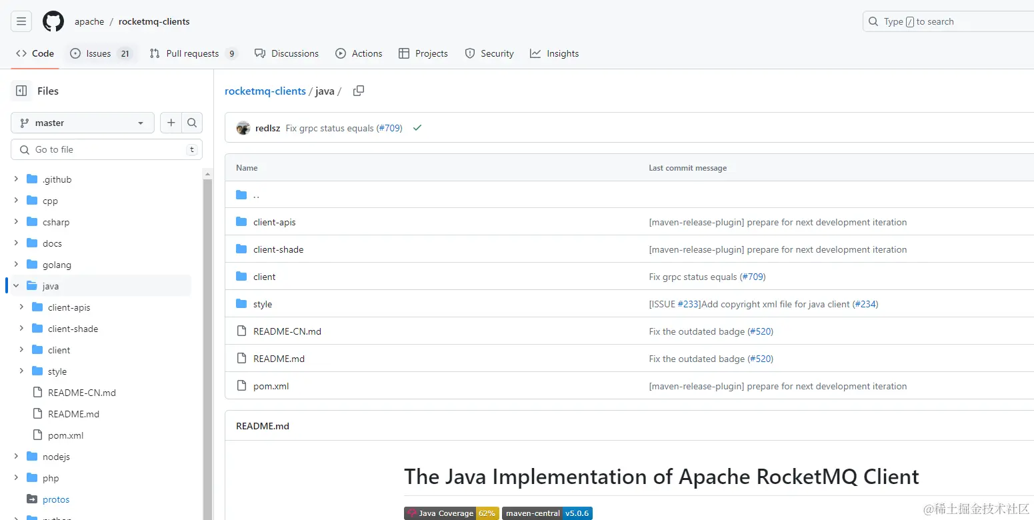Click the Fix grpc status equals commit message
Viewport: 1034px width, 520px height.
pos(329,128)
